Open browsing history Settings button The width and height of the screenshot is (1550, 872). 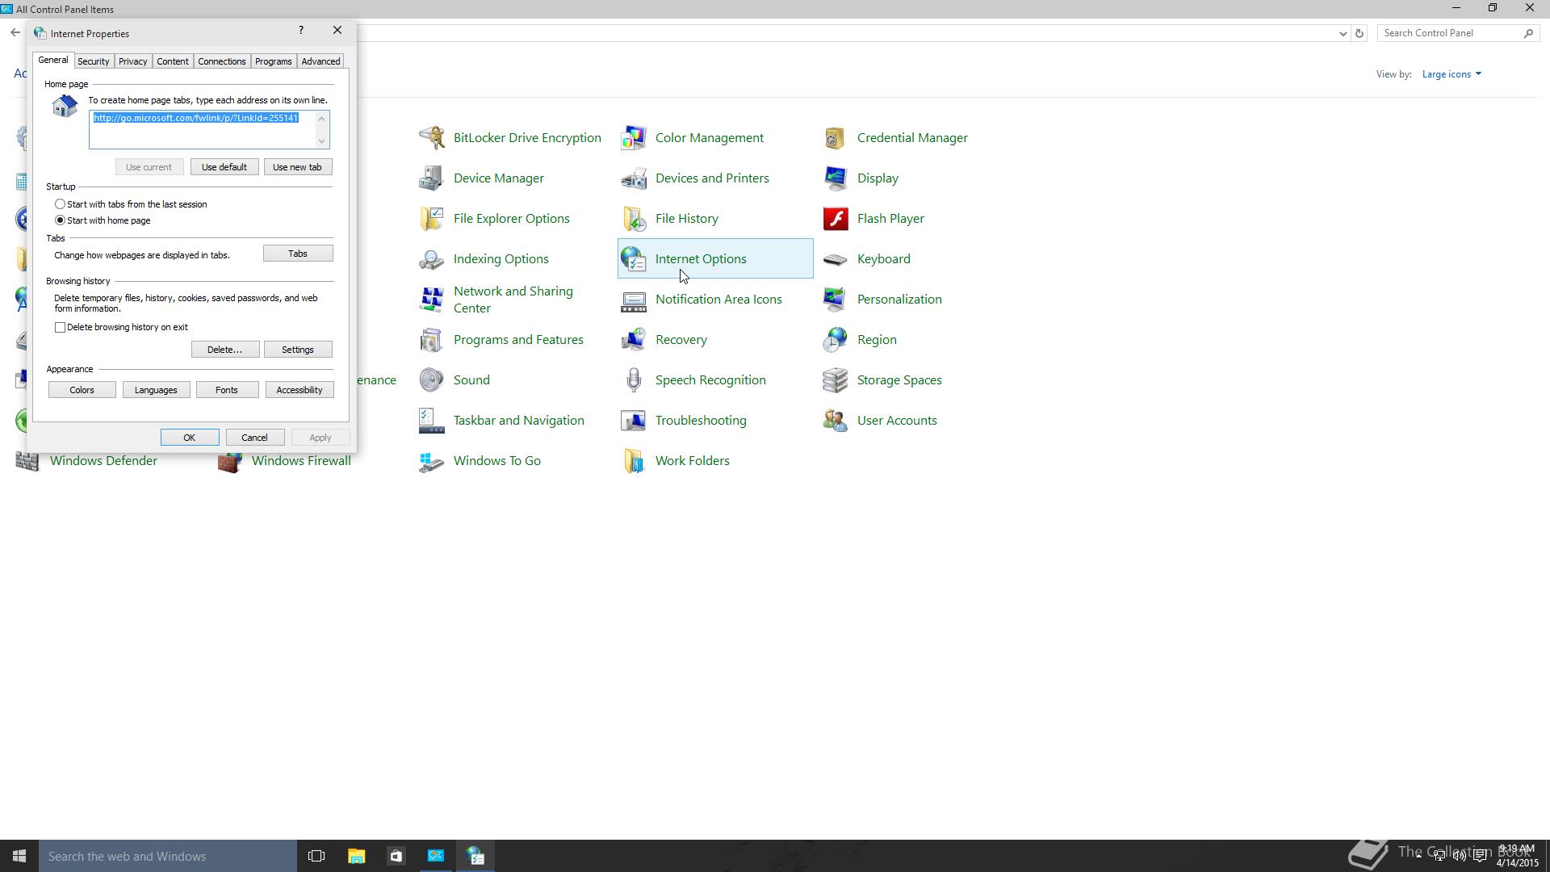coord(298,350)
